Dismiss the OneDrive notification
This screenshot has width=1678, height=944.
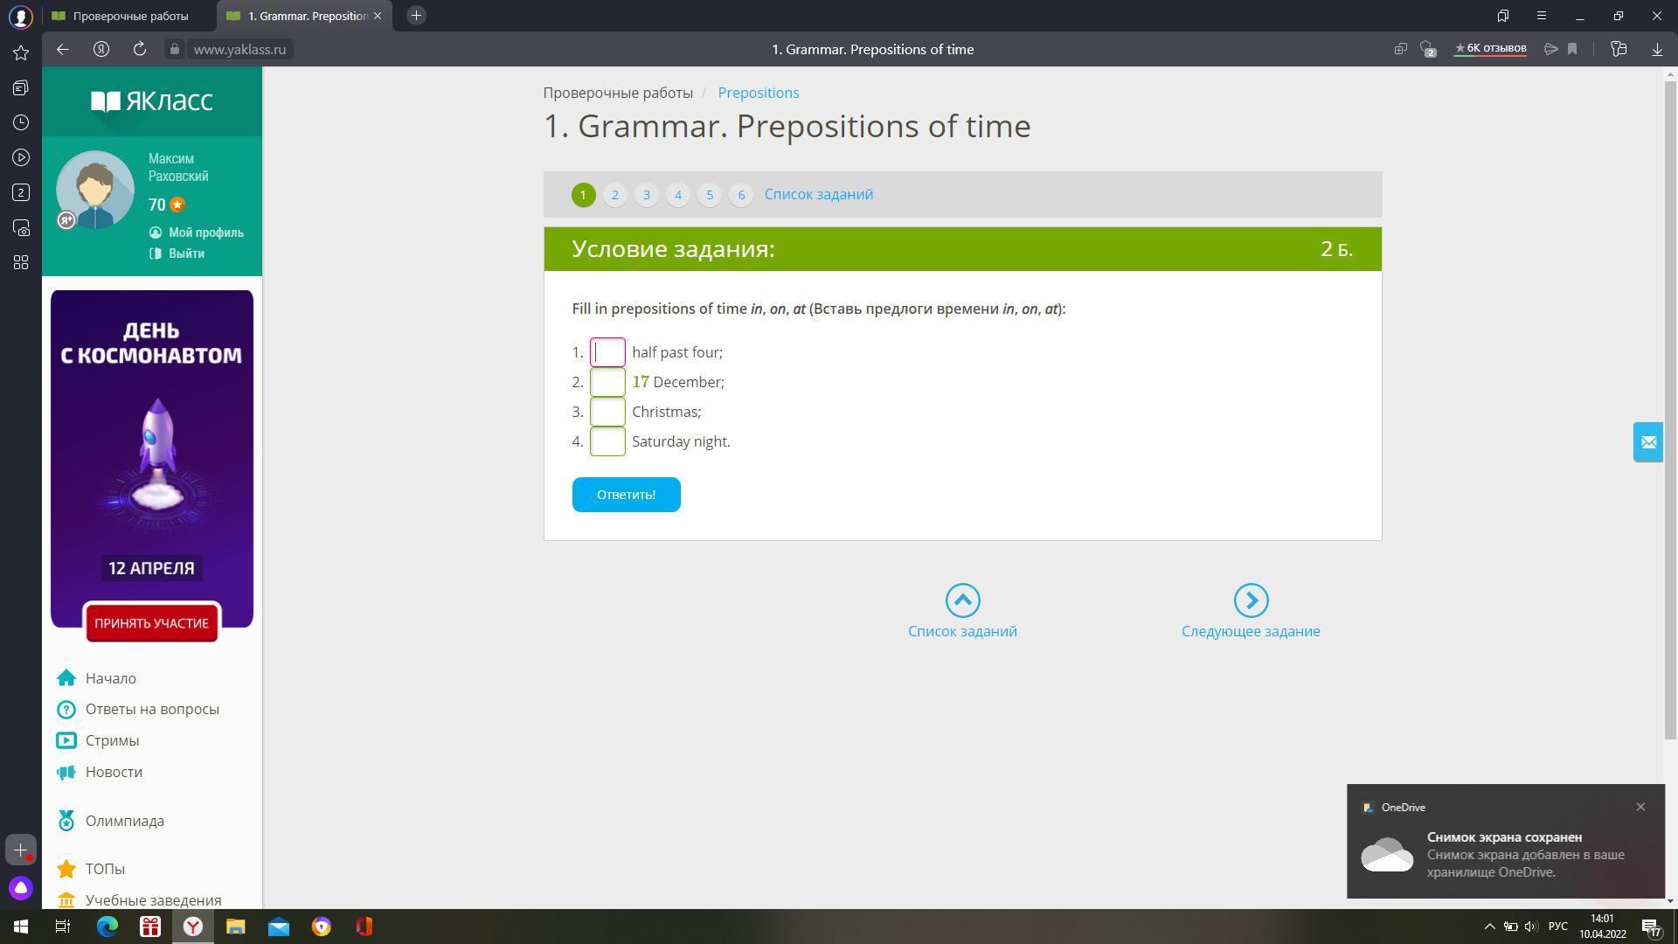[x=1640, y=807]
